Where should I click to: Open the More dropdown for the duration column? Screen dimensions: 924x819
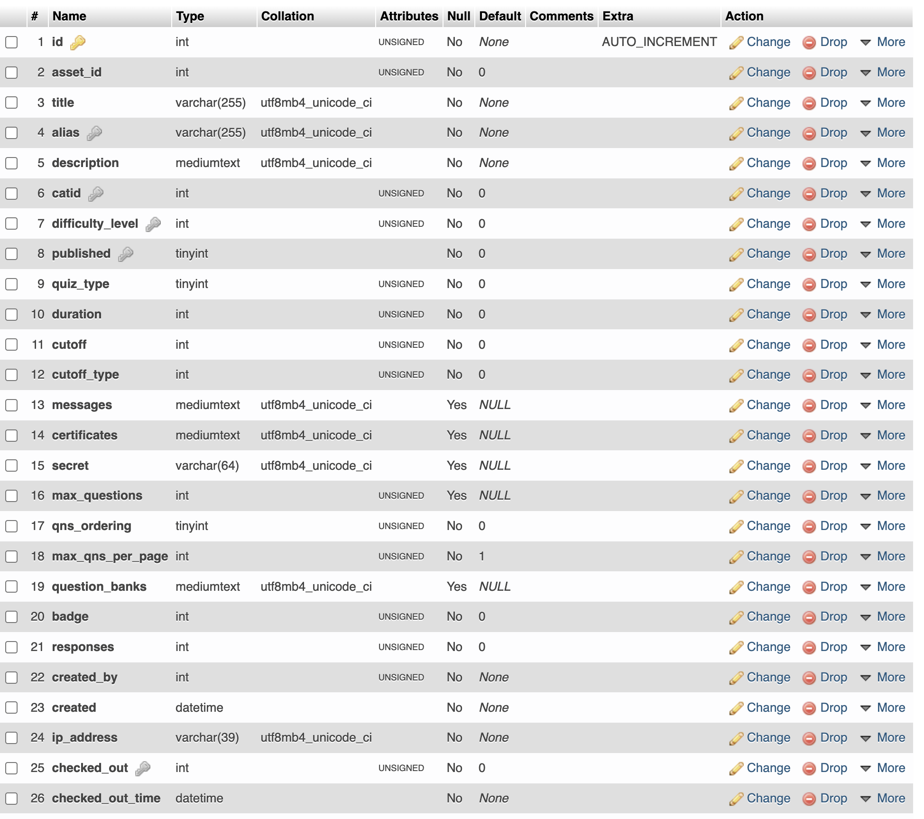pyautogui.click(x=883, y=315)
